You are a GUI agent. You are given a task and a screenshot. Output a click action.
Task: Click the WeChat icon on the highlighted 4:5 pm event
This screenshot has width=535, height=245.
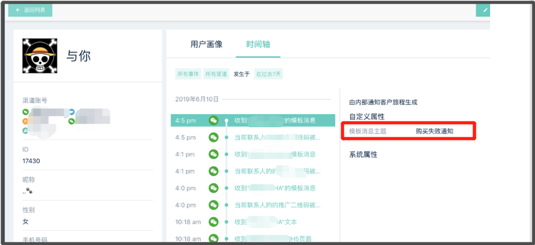pos(213,120)
